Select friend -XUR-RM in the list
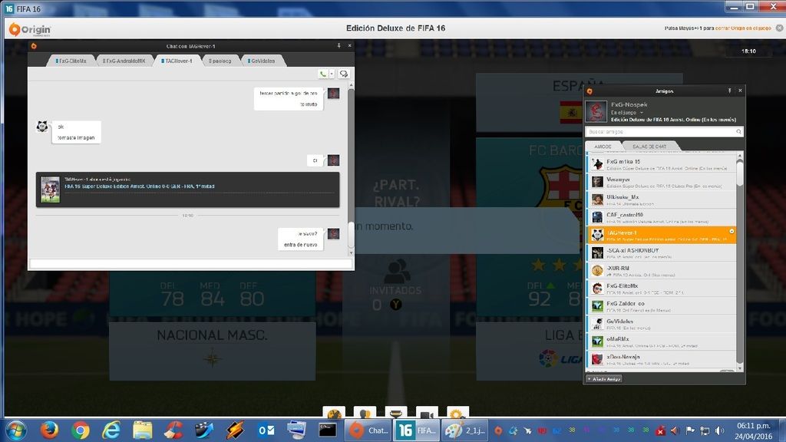786x442 pixels. [661, 271]
